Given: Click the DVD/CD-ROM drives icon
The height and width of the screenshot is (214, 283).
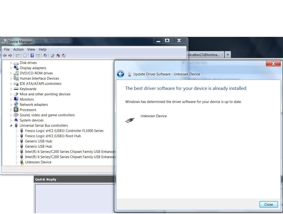Looking at the screenshot, I should point(16,73).
